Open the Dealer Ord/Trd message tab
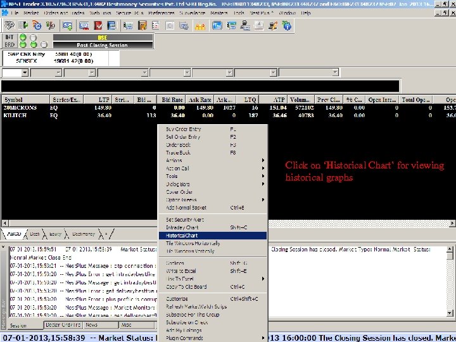Viewport: 456px width, 342px height. pos(63,325)
